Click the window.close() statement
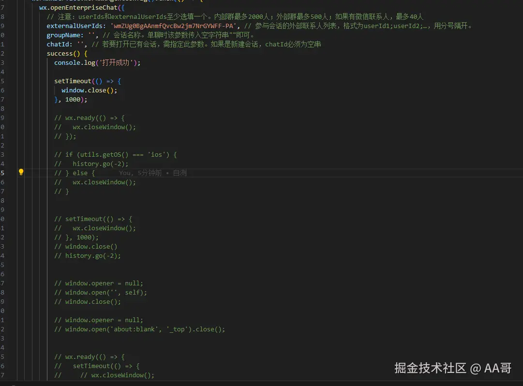 click(89, 90)
